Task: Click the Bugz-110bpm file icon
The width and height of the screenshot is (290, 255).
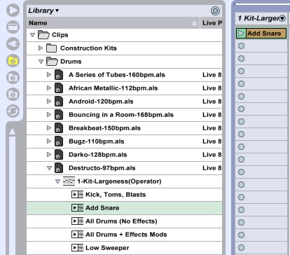Action: 59,142
